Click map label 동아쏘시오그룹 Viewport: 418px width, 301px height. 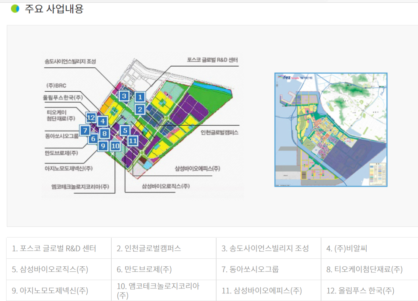click(62, 136)
